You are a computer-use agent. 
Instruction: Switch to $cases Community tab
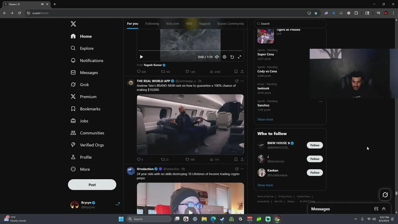point(231,24)
